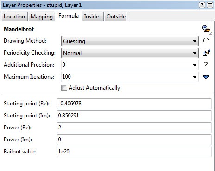Screen dimensions: 215x171
Task: Click the question mark formula help icon
Action: pos(206,65)
